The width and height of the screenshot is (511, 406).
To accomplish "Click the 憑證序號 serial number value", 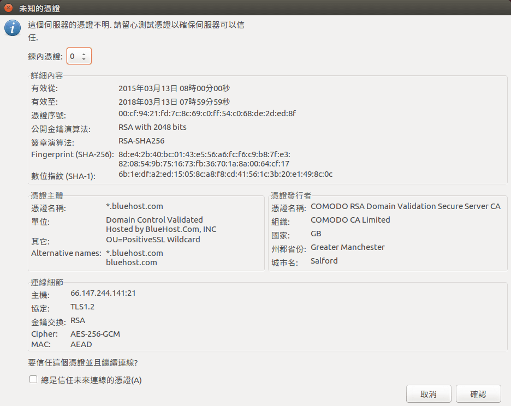I will [207, 114].
